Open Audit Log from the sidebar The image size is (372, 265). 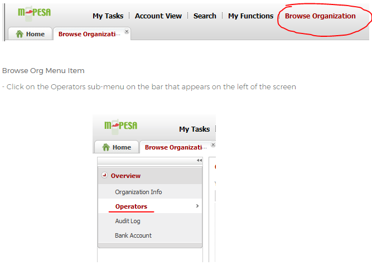[x=127, y=221]
